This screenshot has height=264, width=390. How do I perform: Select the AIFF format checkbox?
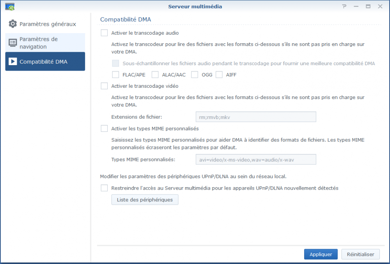pos(219,74)
